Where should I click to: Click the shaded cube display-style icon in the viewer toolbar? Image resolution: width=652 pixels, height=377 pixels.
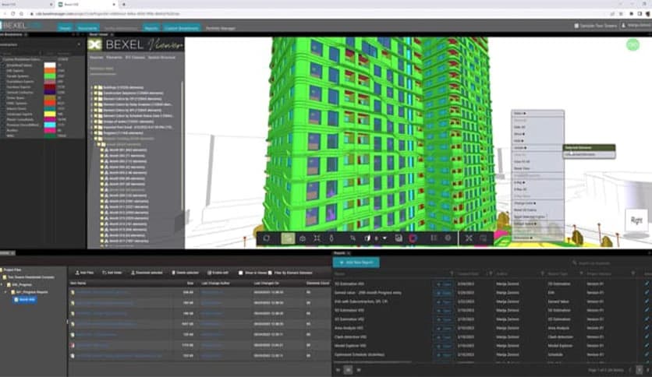point(367,238)
